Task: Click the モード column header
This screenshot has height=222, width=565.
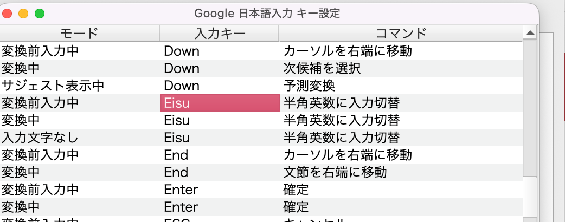Action: [x=80, y=34]
